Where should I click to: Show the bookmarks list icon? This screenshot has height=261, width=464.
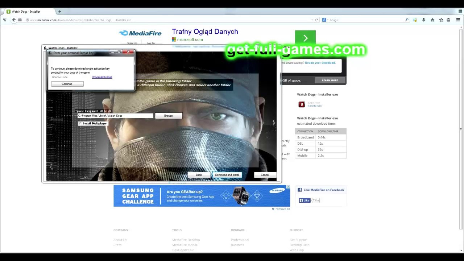click(449, 20)
